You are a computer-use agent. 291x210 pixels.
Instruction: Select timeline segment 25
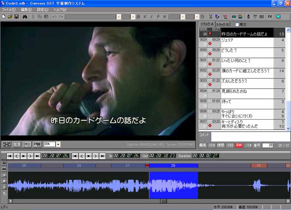[24, 165]
